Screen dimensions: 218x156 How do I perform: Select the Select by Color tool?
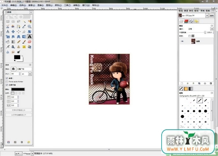30,21
